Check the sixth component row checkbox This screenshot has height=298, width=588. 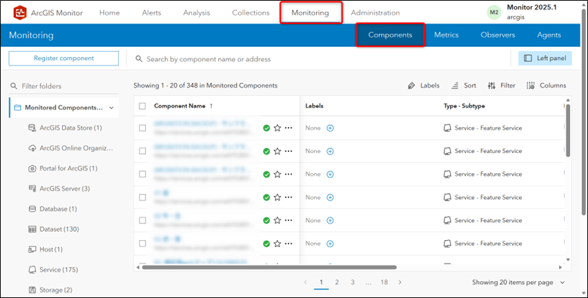point(142,244)
